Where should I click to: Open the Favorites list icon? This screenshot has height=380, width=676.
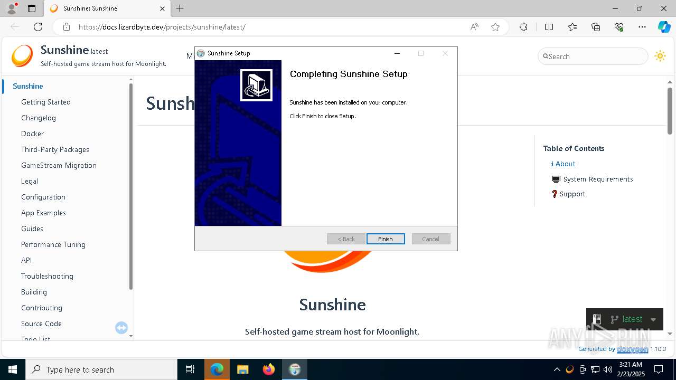(x=572, y=27)
